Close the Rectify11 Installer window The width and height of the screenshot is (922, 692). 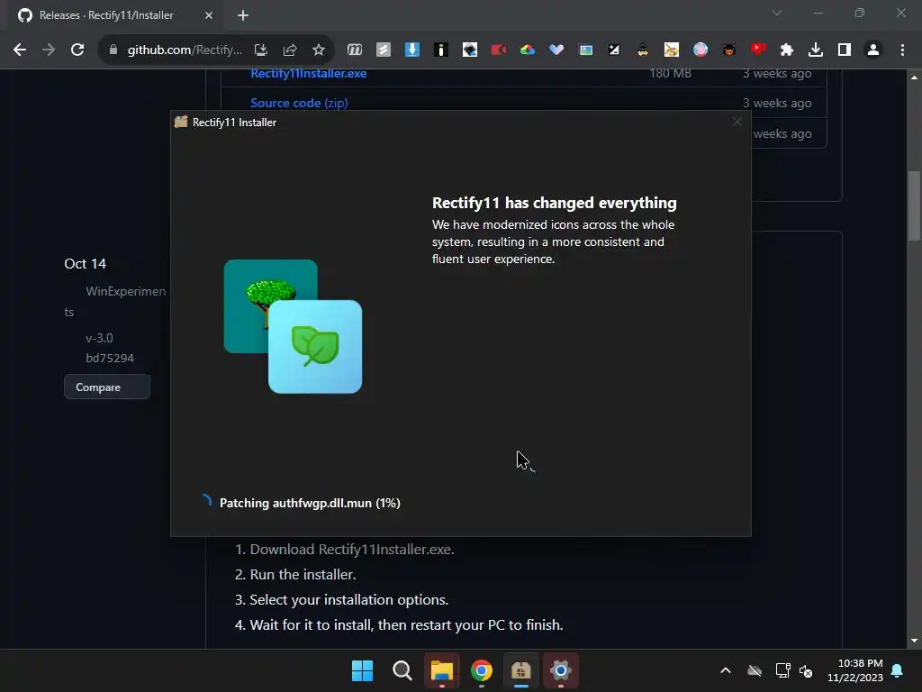(x=737, y=122)
